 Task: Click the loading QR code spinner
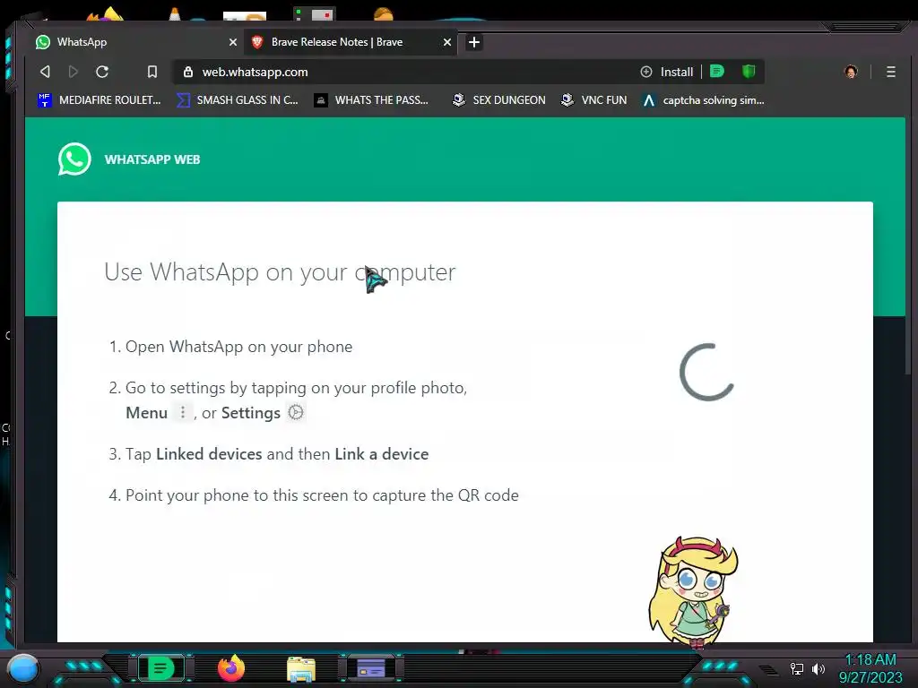[706, 372]
